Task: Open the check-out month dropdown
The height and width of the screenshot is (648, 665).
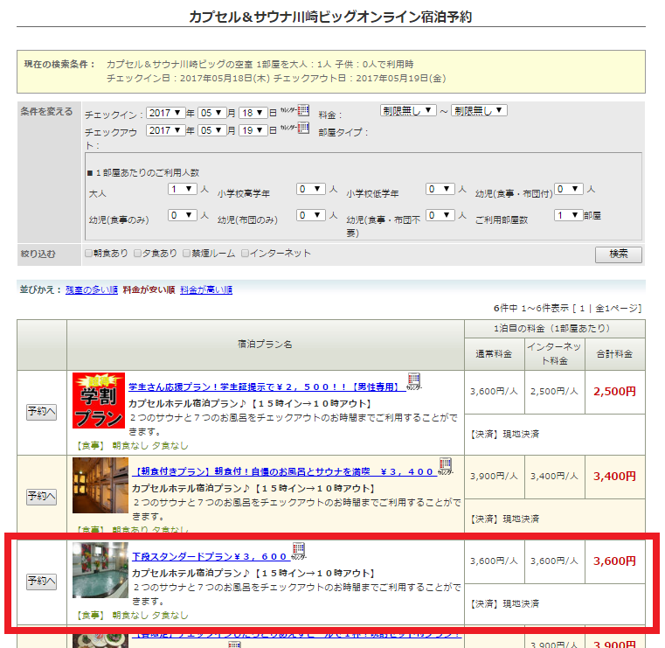Action: coord(211,130)
